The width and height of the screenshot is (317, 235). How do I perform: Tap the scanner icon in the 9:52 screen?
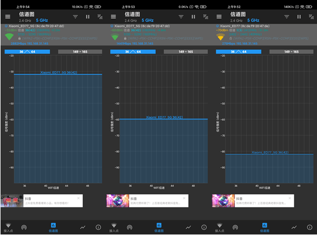pos(312,17)
